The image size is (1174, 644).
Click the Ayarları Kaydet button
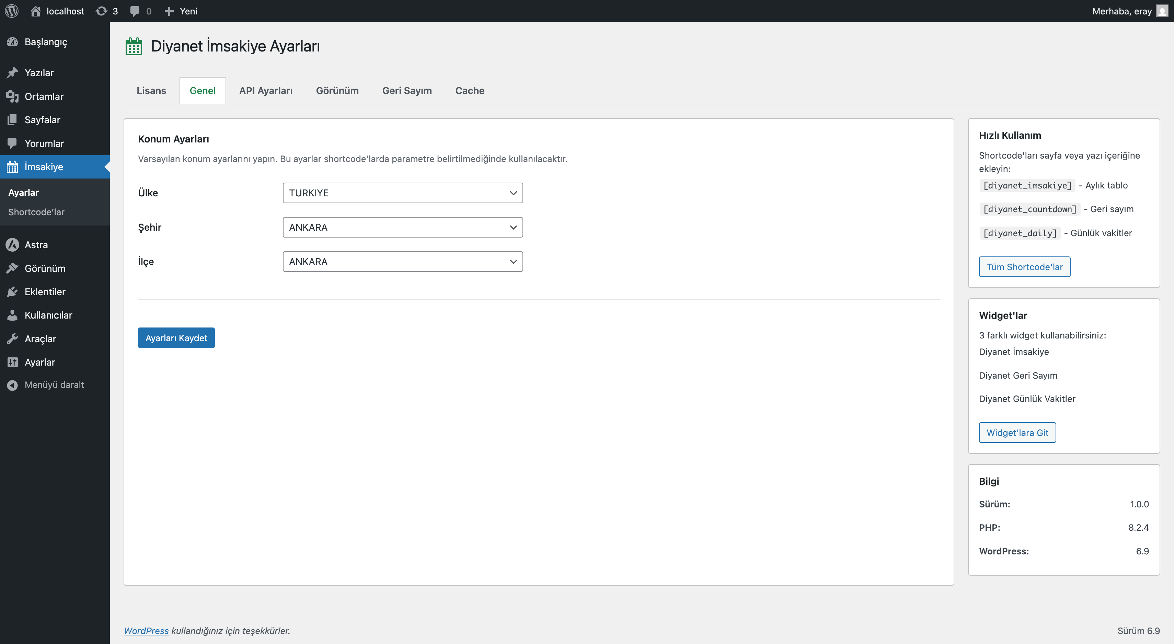(x=176, y=338)
